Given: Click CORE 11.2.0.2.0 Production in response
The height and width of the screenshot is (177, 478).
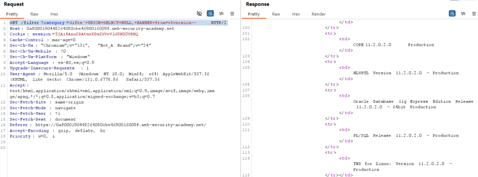Looking at the screenshot, I should point(393,44).
